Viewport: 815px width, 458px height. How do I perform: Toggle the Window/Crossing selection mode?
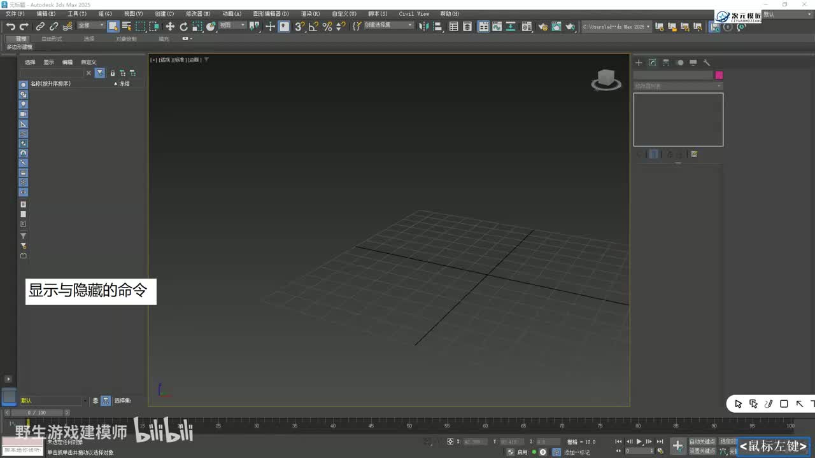tap(153, 26)
